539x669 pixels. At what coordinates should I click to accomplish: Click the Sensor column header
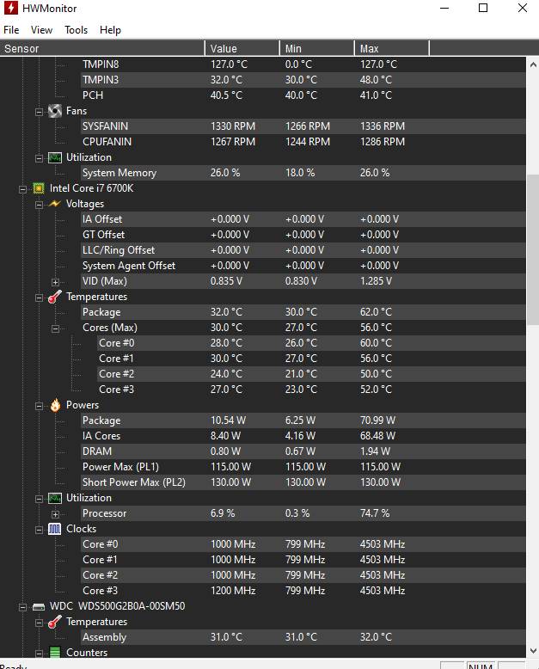(102, 48)
